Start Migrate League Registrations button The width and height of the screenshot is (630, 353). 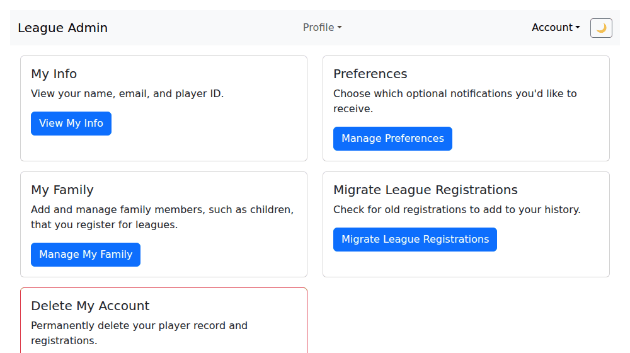click(415, 240)
